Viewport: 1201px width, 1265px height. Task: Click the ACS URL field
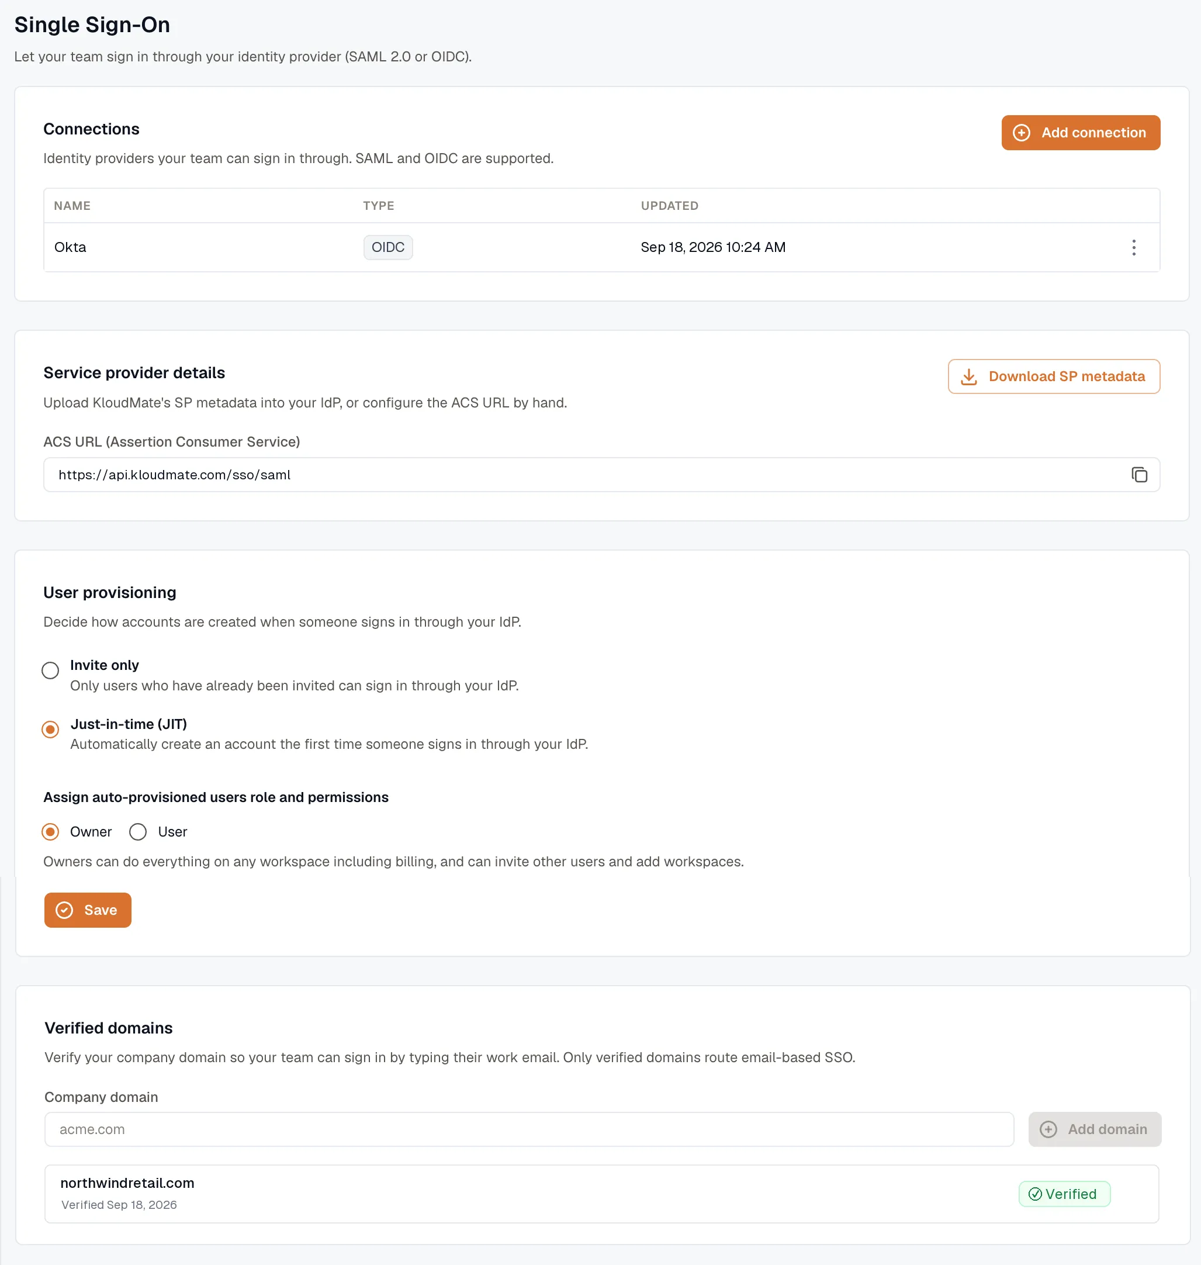click(601, 475)
